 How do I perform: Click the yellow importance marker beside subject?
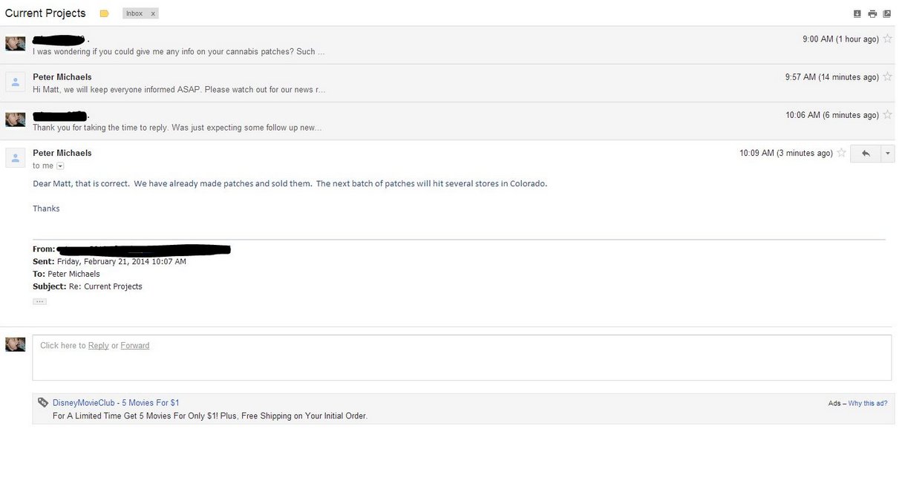click(104, 13)
